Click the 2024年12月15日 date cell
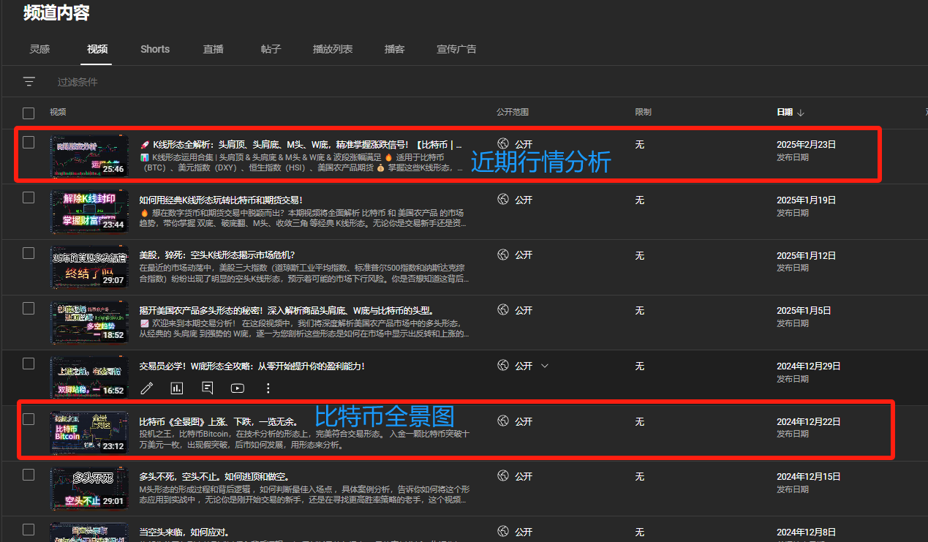Screen dimensions: 928x542 point(809,477)
